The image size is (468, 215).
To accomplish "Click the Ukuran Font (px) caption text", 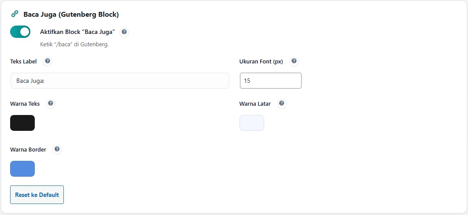I will pyautogui.click(x=261, y=62).
